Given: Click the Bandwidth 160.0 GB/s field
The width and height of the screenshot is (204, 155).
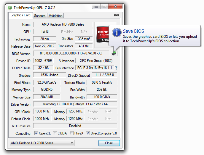Looking at the screenshot, I should click(x=102, y=97).
